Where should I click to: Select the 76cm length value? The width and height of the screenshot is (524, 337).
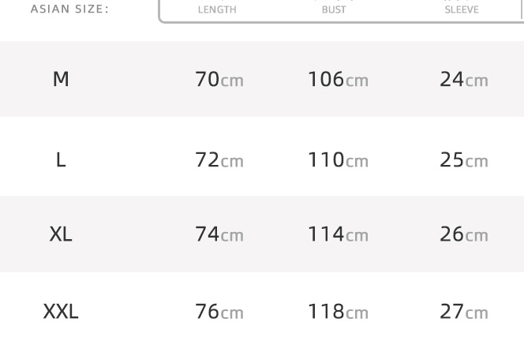tap(219, 311)
